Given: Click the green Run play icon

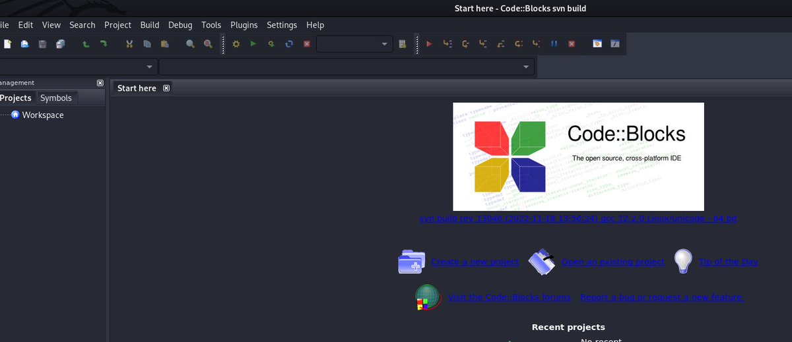Looking at the screenshot, I should pyautogui.click(x=253, y=44).
